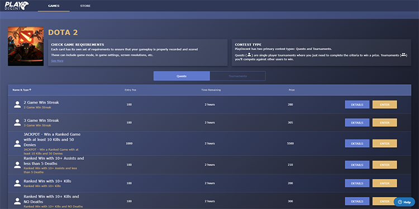The image size is (419, 209).
Task: Select the 2 Game Win Streak title
Action: 41,103
